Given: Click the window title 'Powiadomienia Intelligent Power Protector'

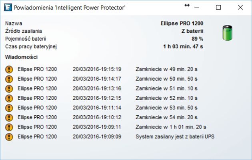Looking at the screenshot, I should tap(70, 8).
